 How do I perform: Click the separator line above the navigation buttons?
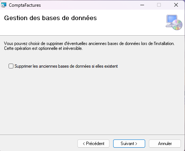coord(92,135)
